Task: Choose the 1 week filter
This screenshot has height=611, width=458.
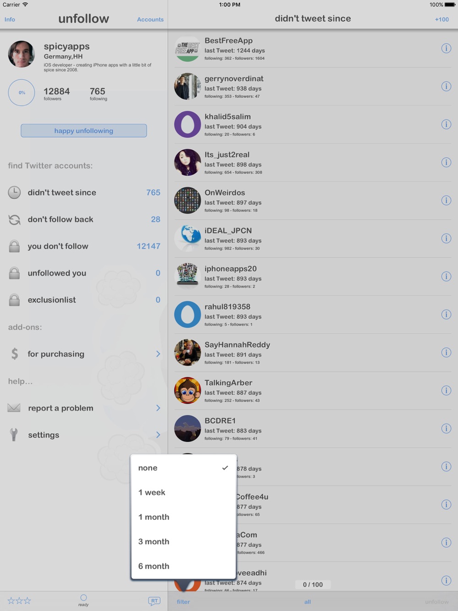Action: (x=183, y=493)
